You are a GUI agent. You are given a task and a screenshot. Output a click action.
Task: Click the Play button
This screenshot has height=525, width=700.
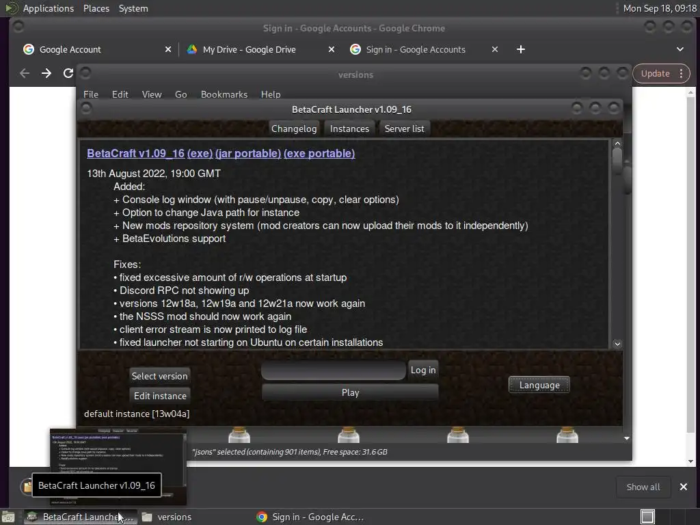[x=350, y=392]
